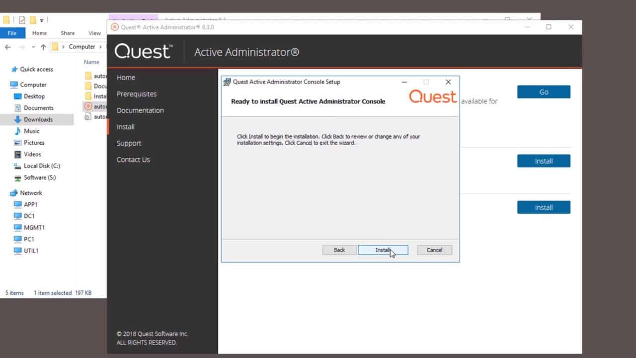Image resolution: width=636 pixels, height=358 pixels.
Task: Click the Back arrow in File Explorer
Action: (x=7, y=47)
